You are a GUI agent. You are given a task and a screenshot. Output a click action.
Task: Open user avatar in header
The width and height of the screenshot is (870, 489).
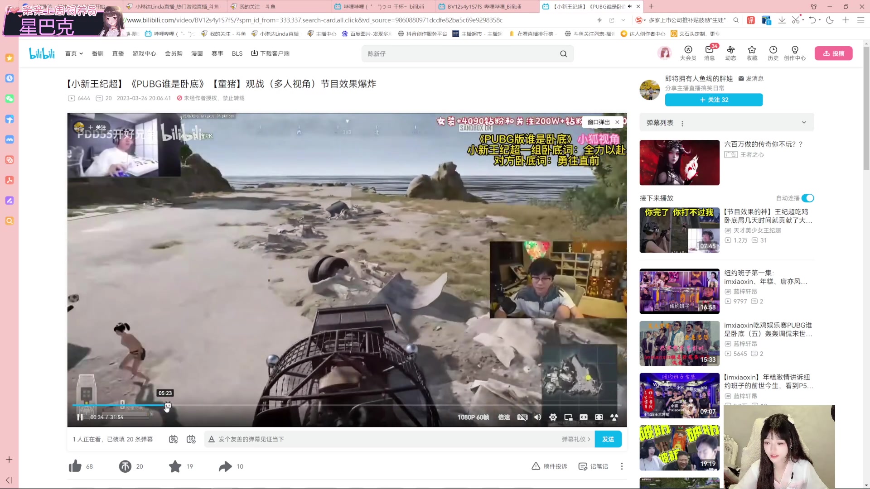pos(665,53)
